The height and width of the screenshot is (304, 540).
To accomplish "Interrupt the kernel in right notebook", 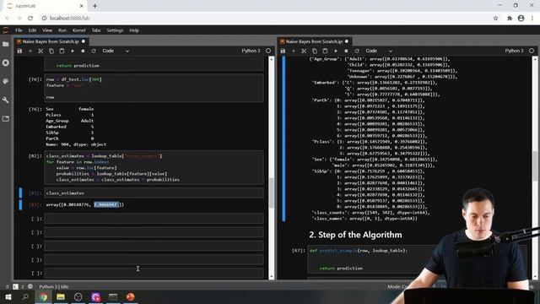I will tap(346, 51).
